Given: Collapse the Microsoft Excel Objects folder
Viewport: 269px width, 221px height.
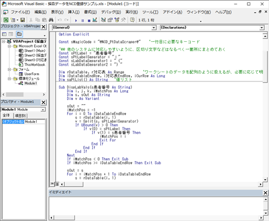Looking at the screenshot, I should tap(9, 46).
